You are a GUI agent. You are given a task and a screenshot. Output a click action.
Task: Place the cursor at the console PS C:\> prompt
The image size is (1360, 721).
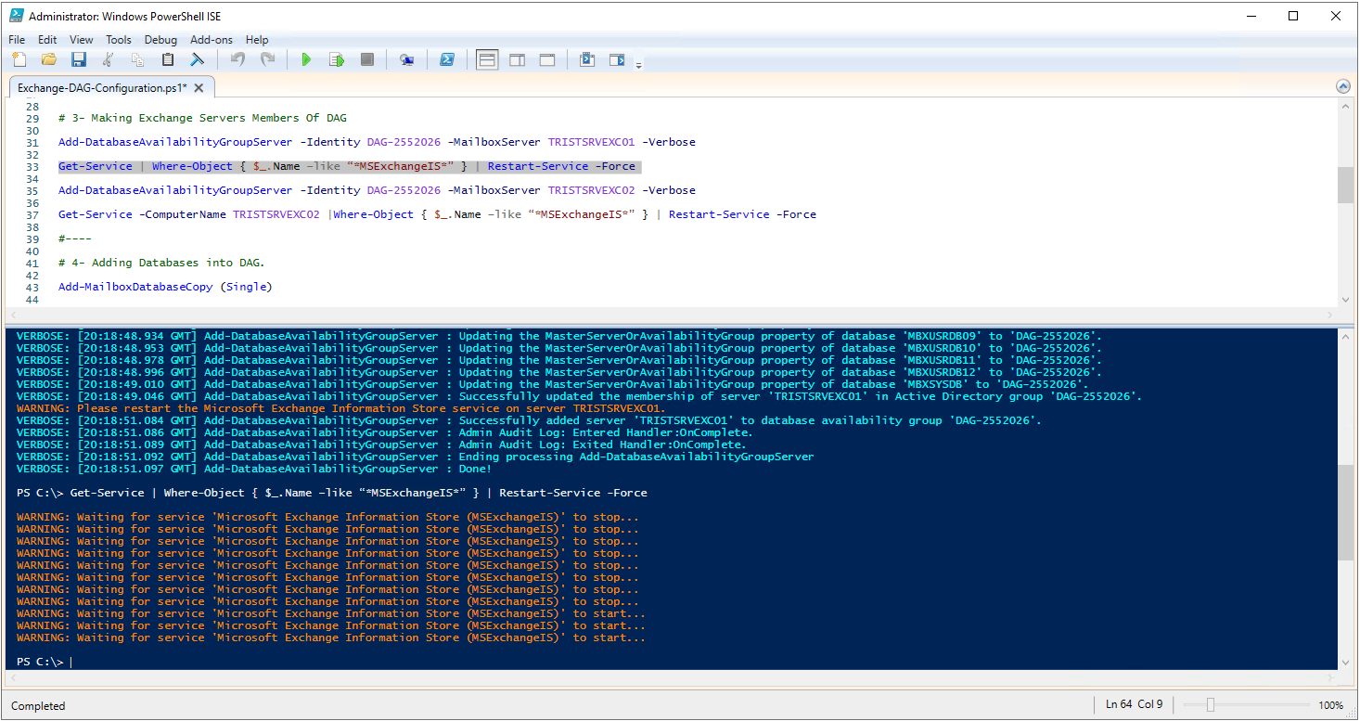71,662
